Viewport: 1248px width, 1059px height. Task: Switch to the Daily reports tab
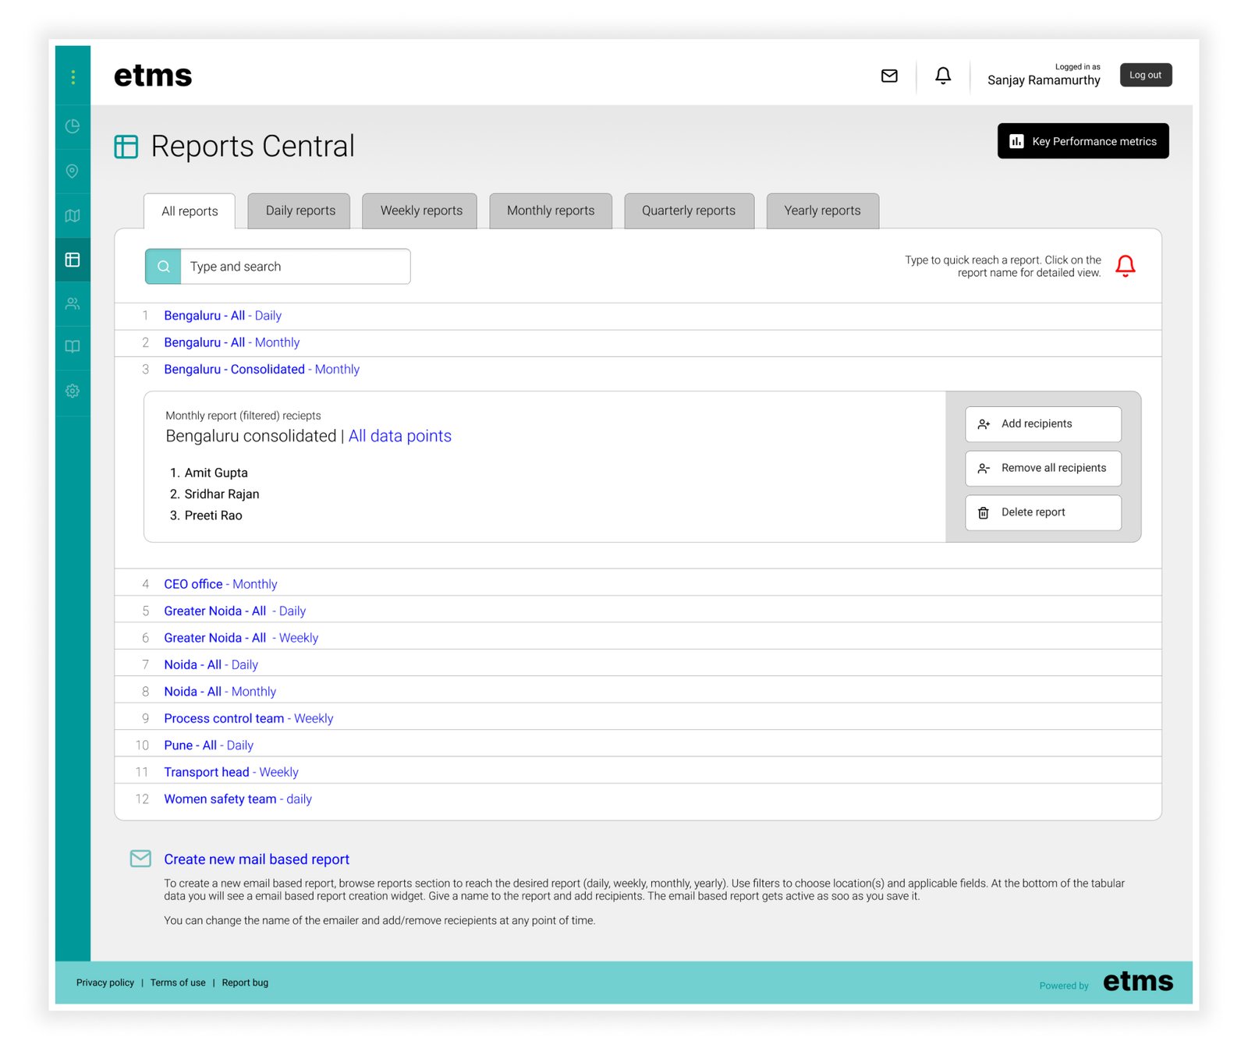point(300,211)
